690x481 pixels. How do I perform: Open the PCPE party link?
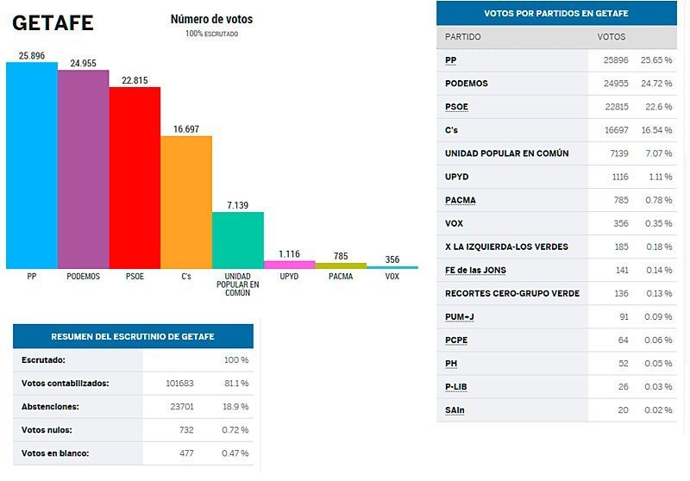(x=456, y=340)
